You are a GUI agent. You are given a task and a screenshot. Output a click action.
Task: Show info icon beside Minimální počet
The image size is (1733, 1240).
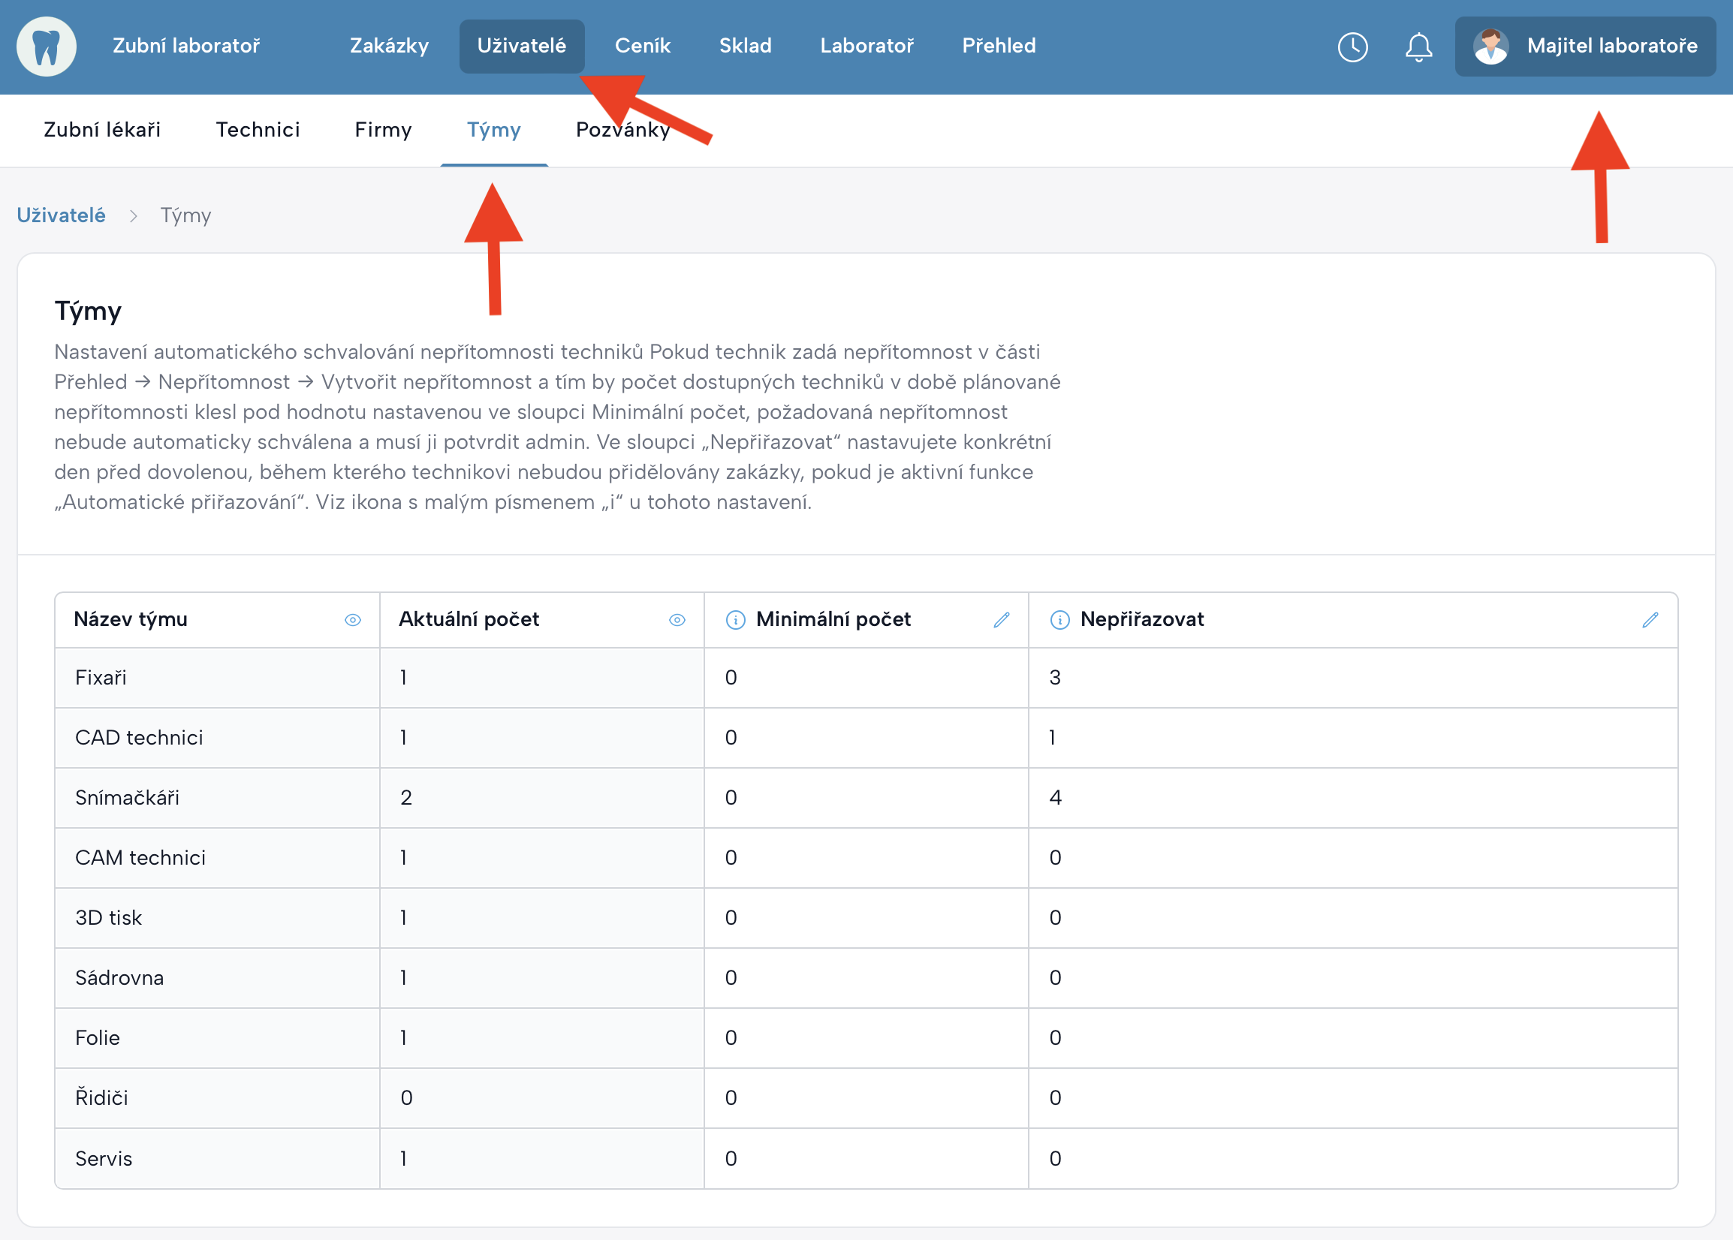735,620
